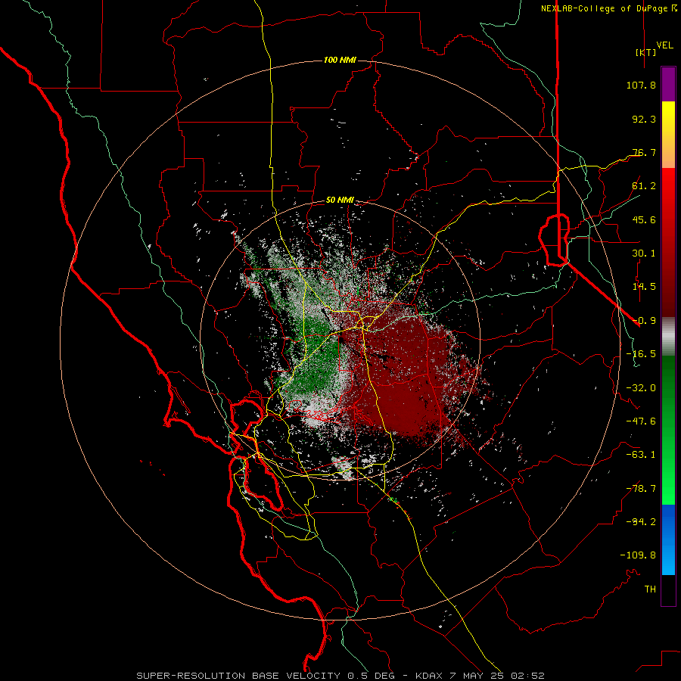Click the Super-Resolution Base Velocity caption
681x681 pixels.
pyautogui.click(x=340, y=676)
